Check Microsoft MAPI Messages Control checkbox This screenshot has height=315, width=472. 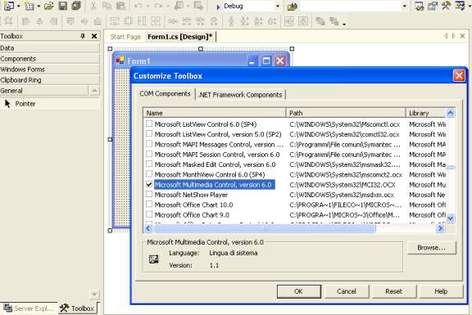(149, 144)
